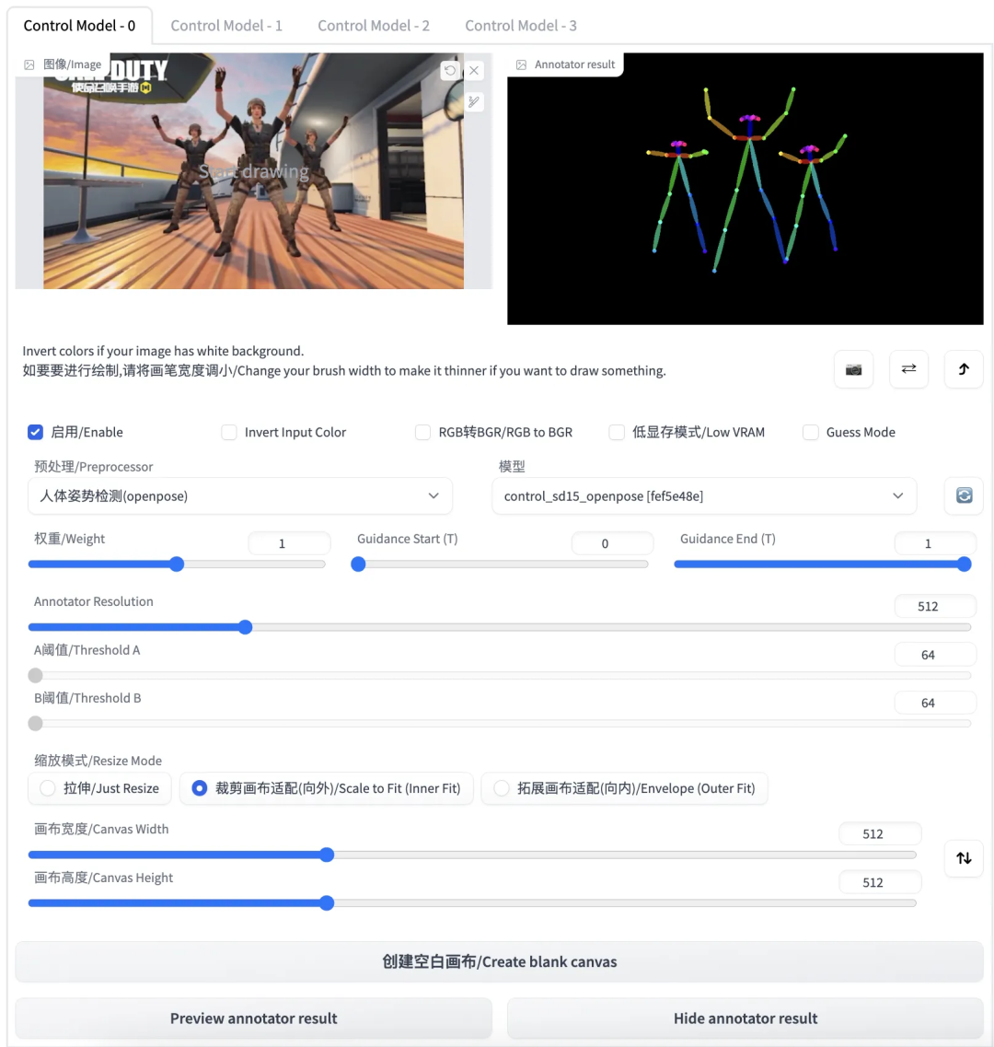This screenshot has height=1047, width=994.
Task: Click the camera webcam icon button
Action: tap(853, 369)
